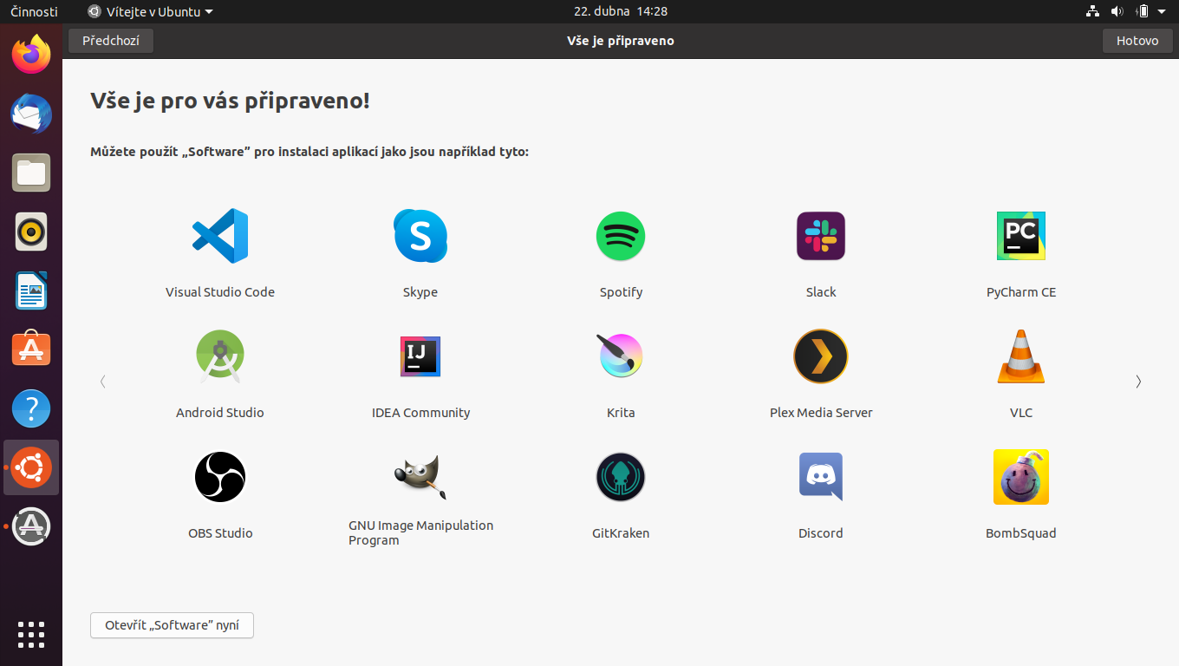
Task: Open the Files manager in dock
Action: click(x=31, y=173)
